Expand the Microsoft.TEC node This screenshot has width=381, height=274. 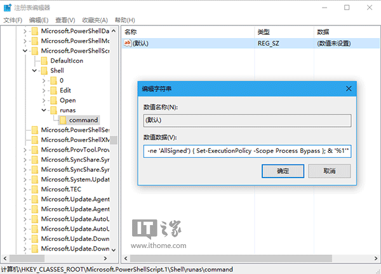pyautogui.click(x=25, y=189)
